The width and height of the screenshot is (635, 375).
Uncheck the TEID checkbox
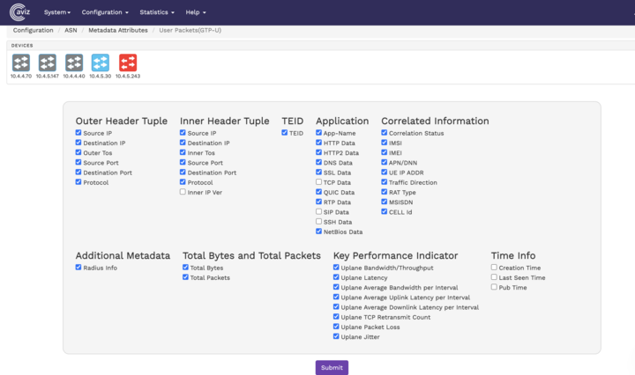tap(285, 133)
